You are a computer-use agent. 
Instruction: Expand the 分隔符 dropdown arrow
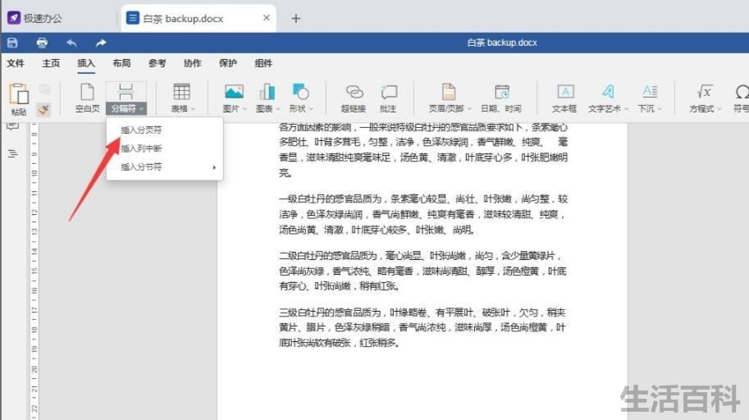pyautogui.click(x=141, y=109)
